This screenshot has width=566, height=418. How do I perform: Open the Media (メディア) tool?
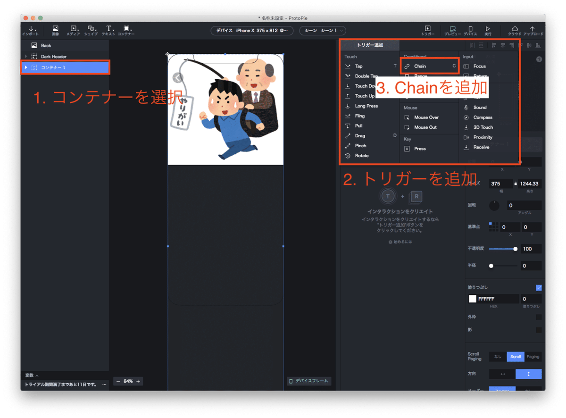click(x=73, y=31)
